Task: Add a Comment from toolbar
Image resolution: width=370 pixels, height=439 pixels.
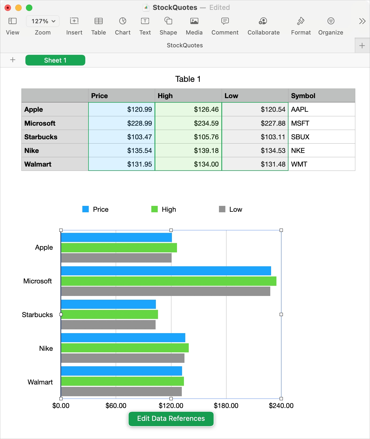Action: (x=225, y=21)
